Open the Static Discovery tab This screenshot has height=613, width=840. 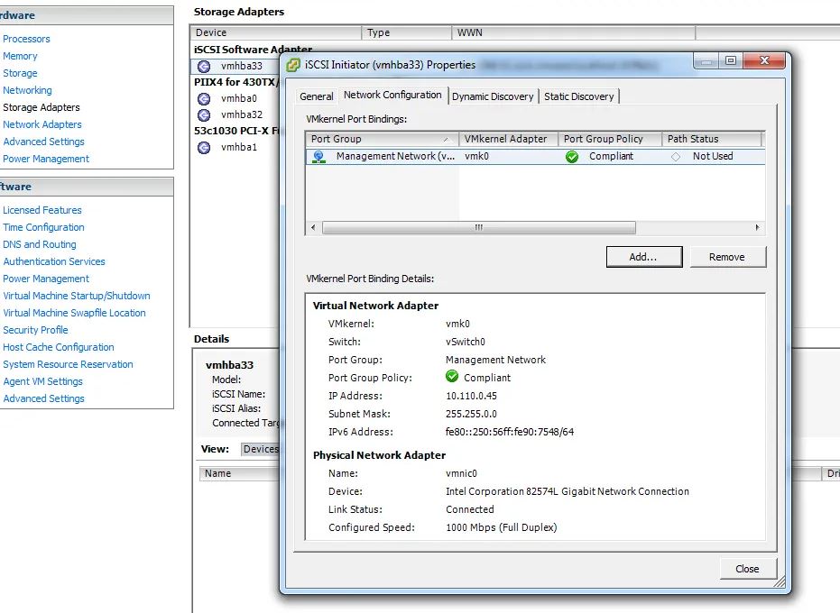[x=578, y=95]
